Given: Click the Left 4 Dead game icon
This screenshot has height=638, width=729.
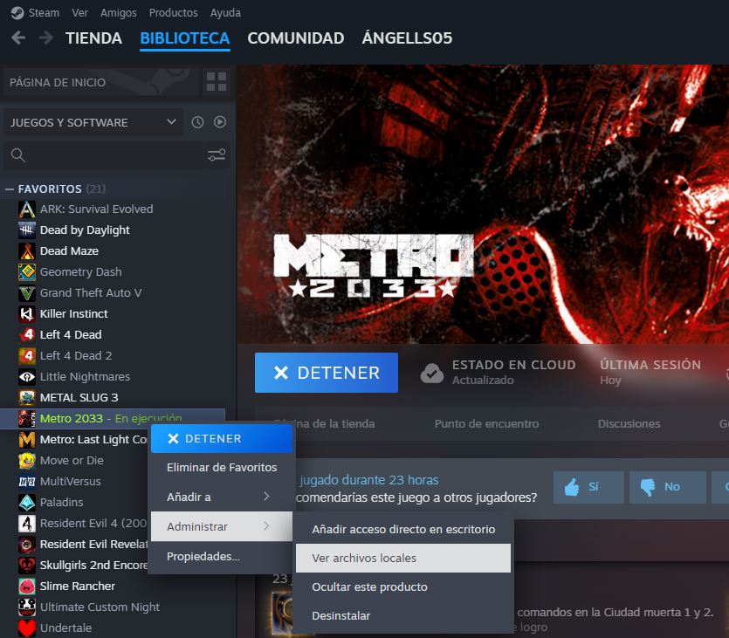Looking at the screenshot, I should coord(27,334).
